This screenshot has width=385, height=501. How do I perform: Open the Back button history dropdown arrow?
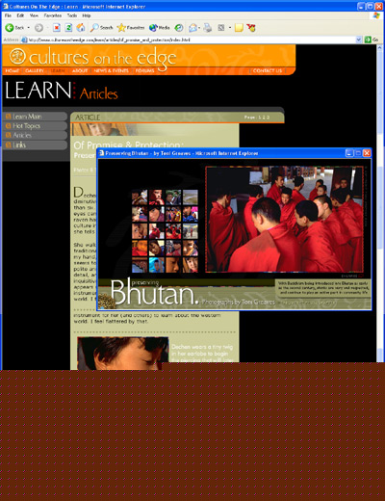(28, 28)
